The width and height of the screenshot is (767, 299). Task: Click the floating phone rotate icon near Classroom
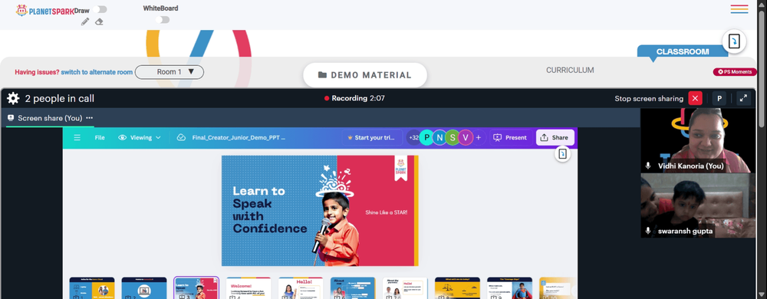734,41
